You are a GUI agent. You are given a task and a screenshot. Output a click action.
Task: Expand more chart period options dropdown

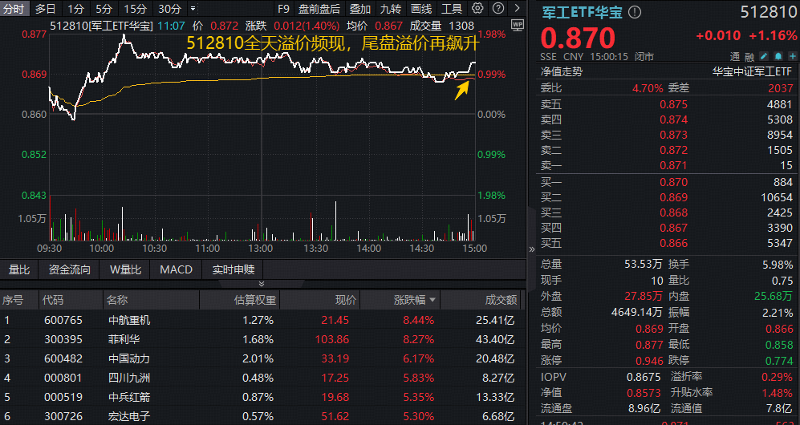pyautogui.click(x=193, y=9)
